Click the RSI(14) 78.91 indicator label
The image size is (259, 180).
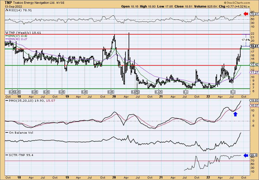click(x=20, y=10)
